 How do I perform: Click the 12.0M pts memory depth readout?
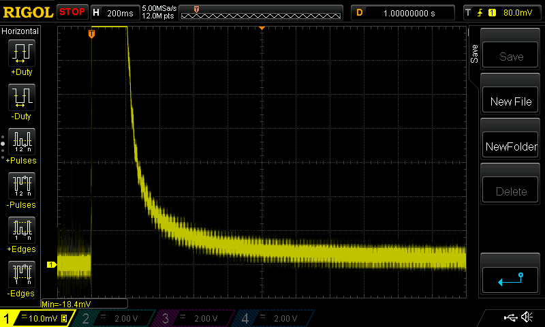tap(158, 16)
